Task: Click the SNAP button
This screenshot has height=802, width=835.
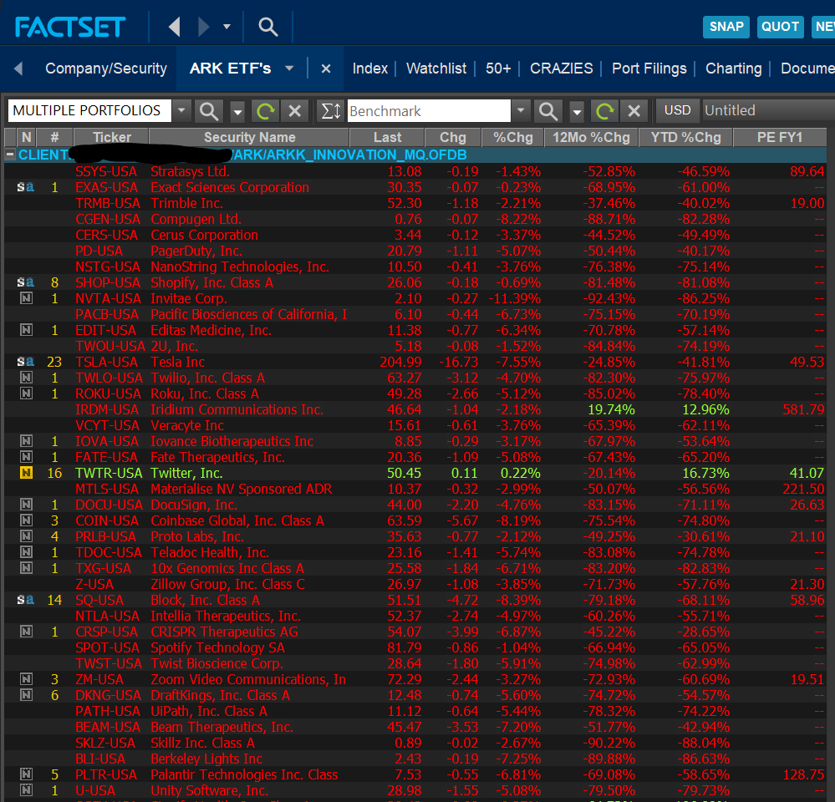Action: pyautogui.click(x=726, y=27)
